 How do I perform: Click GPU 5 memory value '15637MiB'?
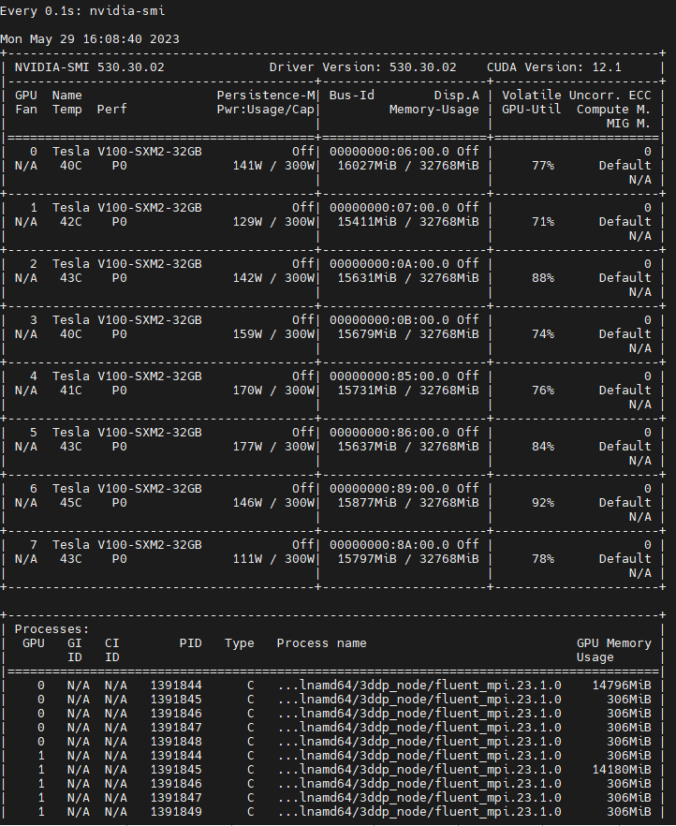pos(367,446)
